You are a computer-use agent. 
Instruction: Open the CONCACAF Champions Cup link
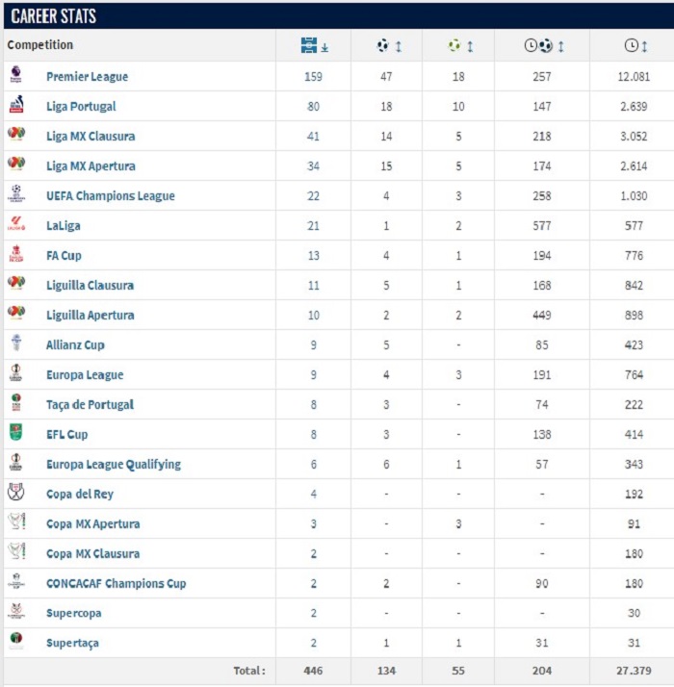pyautogui.click(x=117, y=584)
